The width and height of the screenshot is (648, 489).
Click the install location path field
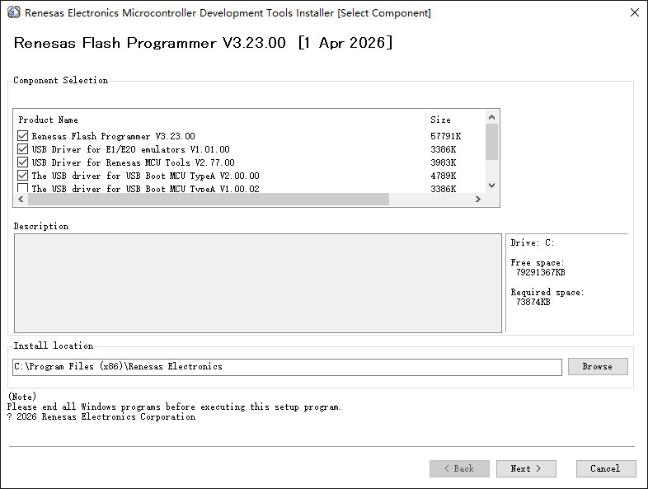point(287,367)
